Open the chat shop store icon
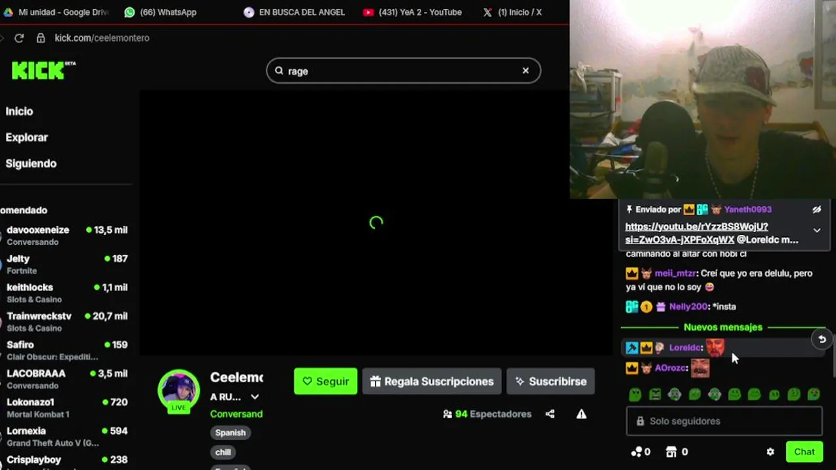Image resolution: width=836 pixels, height=470 pixels. 671,452
